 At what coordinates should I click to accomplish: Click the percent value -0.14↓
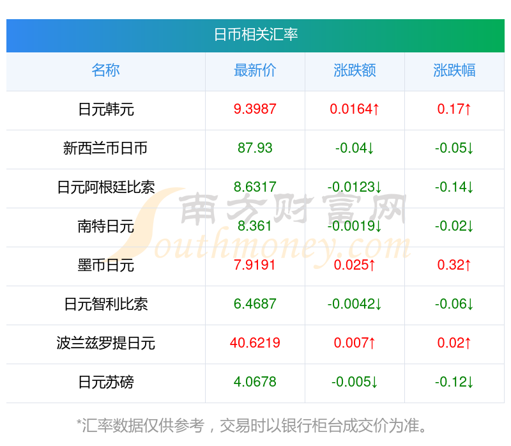[x=454, y=187]
